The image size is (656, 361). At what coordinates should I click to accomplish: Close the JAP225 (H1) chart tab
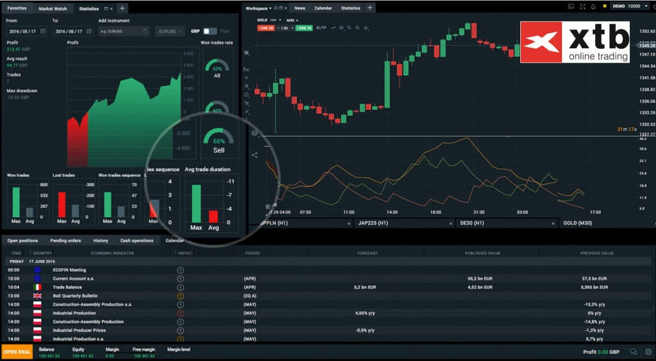point(450,223)
